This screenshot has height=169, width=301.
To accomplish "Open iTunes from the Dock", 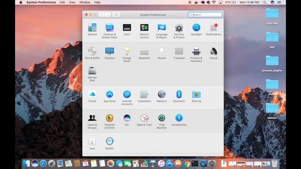I will click(161, 163).
